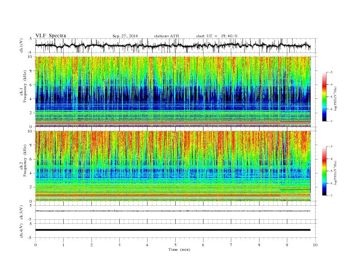Click time axis tick label '3'
The width and height of the screenshot is (355, 275).
119,245
